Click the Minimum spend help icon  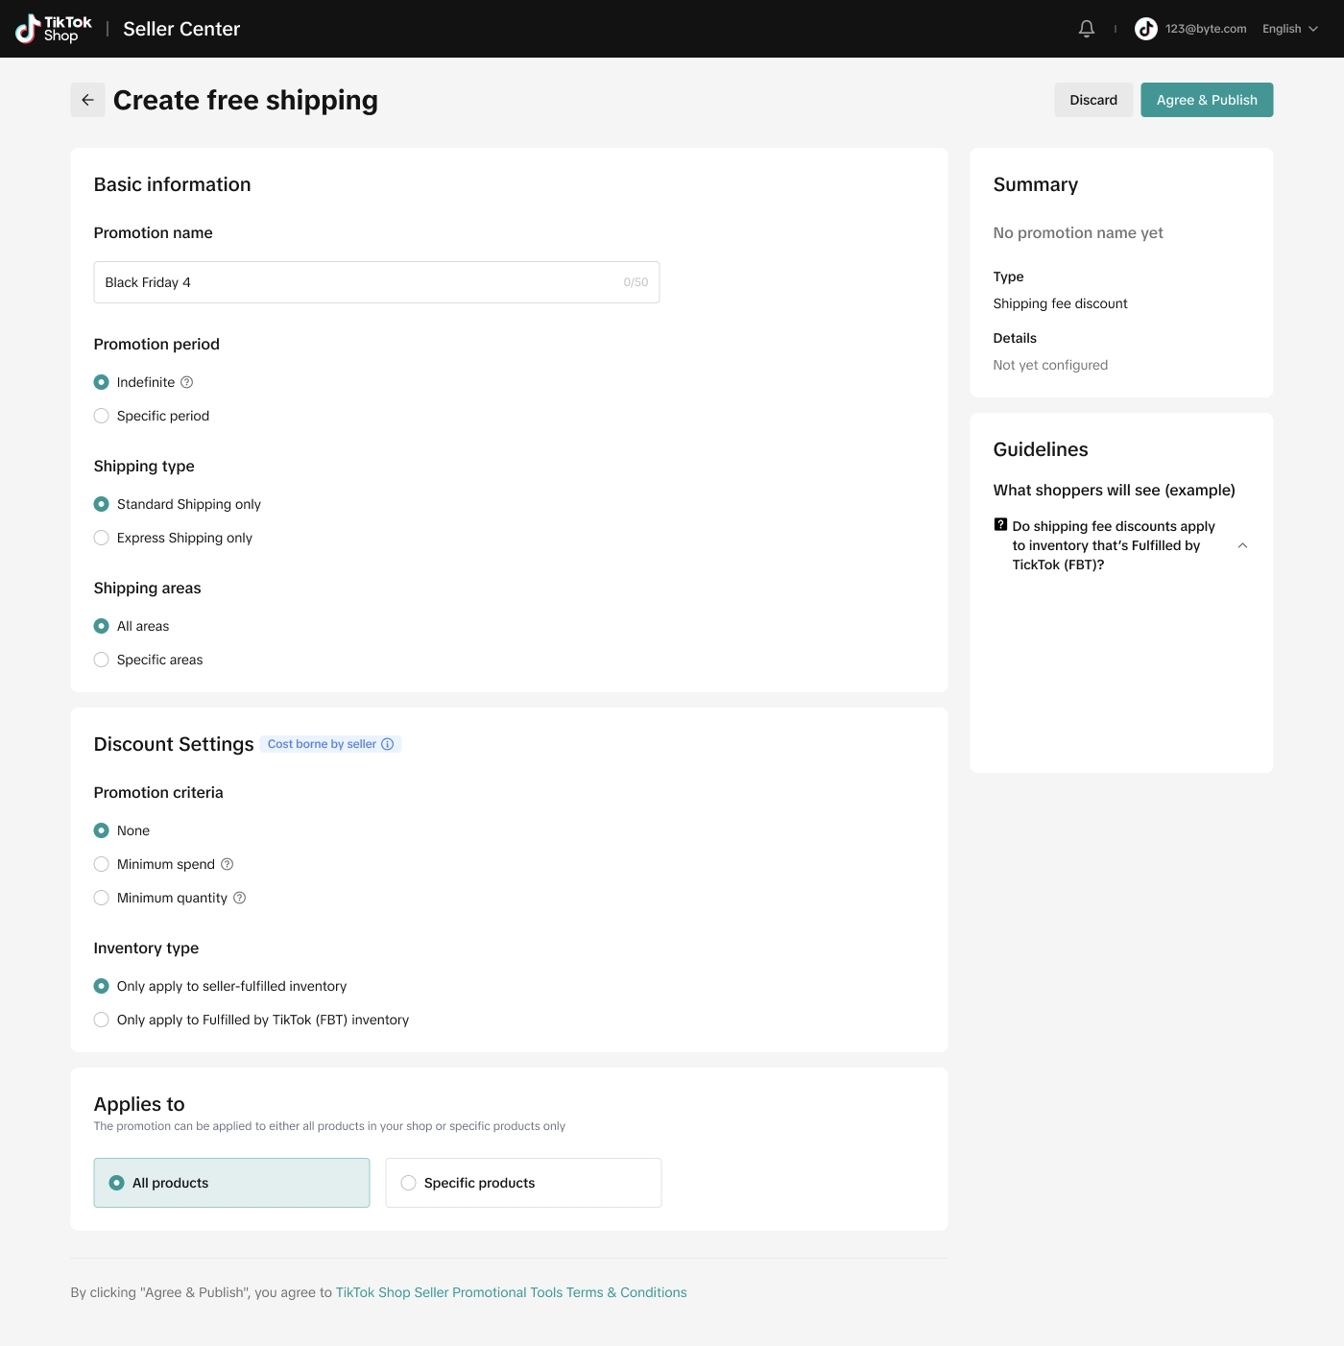click(x=228, y=864)
